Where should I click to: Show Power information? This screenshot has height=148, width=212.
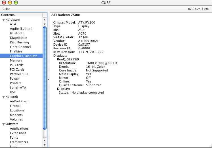14,79
